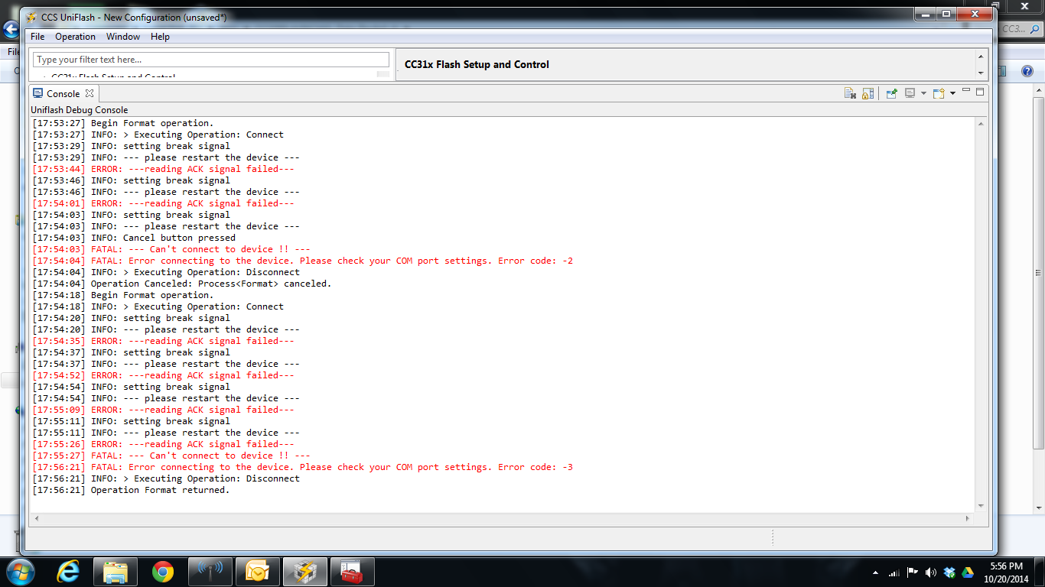Click the console's horizontal scrollbar right arrow
1045x587 pixels.
pos(968,518)
